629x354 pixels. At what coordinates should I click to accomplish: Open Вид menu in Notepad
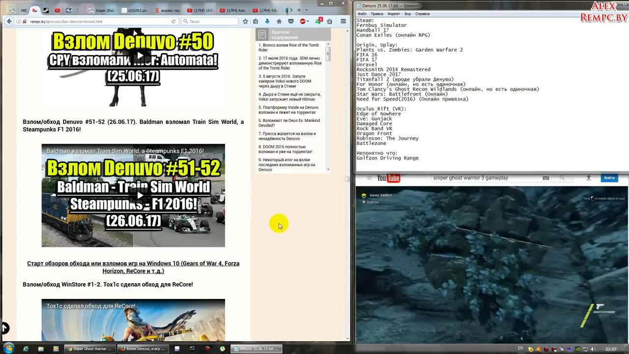[408, 14]
